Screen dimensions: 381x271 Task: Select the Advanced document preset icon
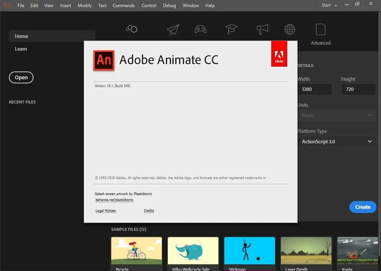[320, 30]
